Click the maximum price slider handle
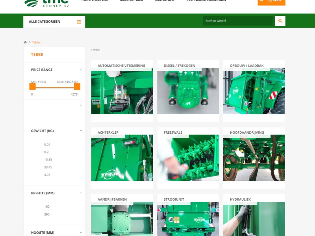This screenshot has height=236, width=315. (77, 87)
